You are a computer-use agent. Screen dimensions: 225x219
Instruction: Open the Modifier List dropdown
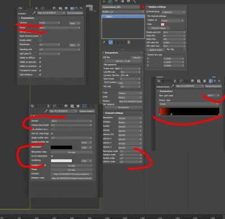click(x=123, y=12)
